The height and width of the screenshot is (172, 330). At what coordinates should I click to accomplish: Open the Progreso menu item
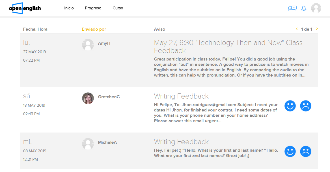tap(93, 8)
